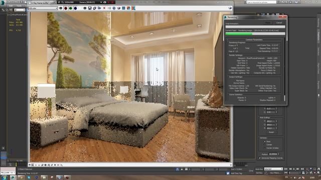
Task: Click the Set Key button
Action: tap(259, 173)
